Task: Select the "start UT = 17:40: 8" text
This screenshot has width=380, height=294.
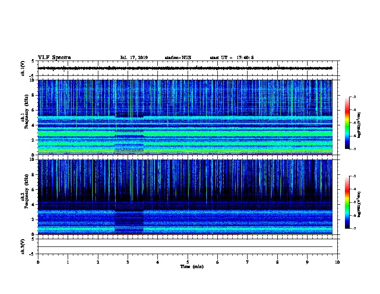Action: (232, 58)
